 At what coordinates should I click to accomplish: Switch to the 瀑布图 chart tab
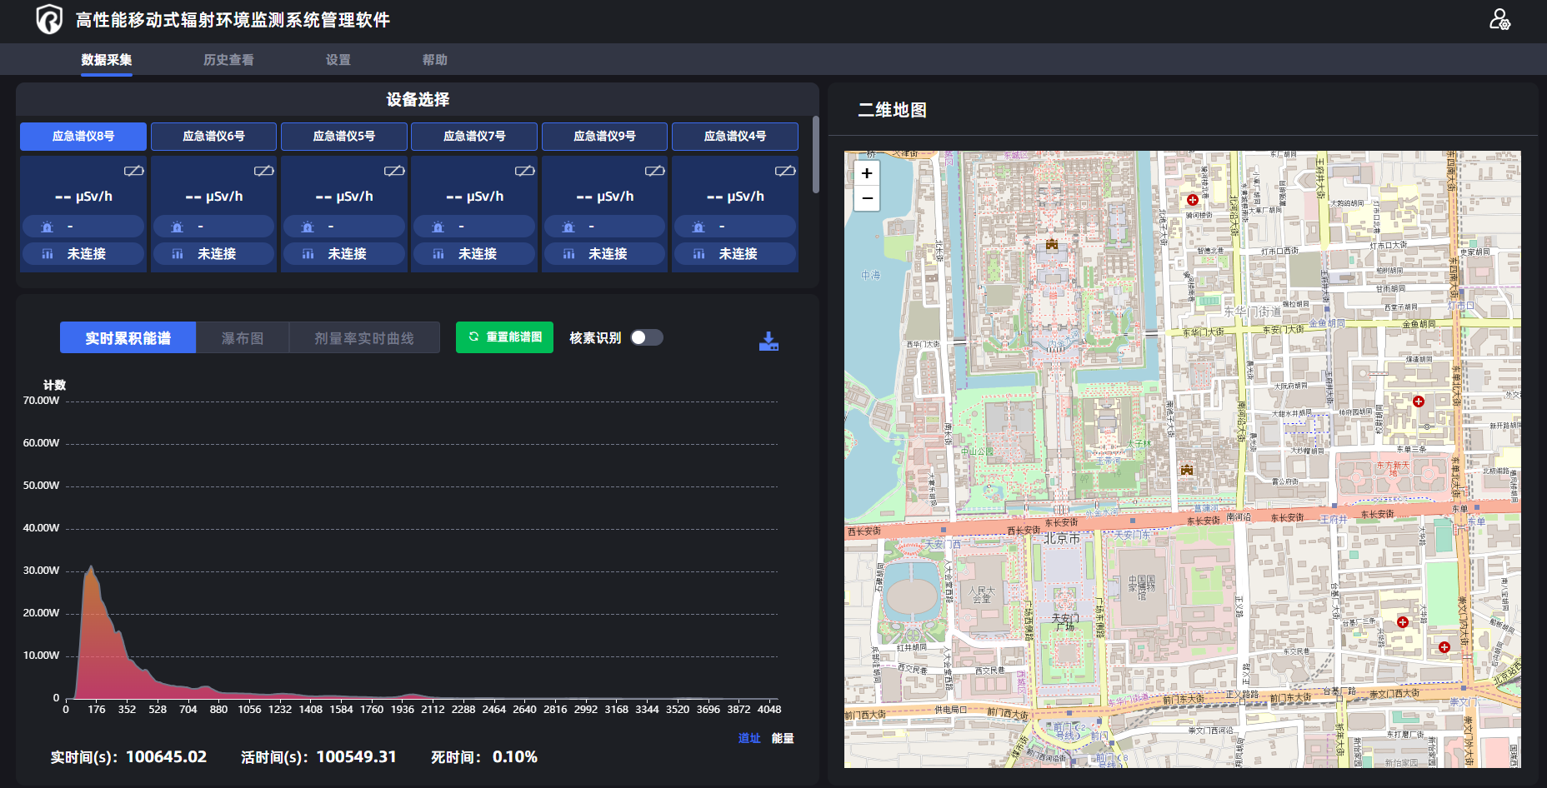(243, 338)
